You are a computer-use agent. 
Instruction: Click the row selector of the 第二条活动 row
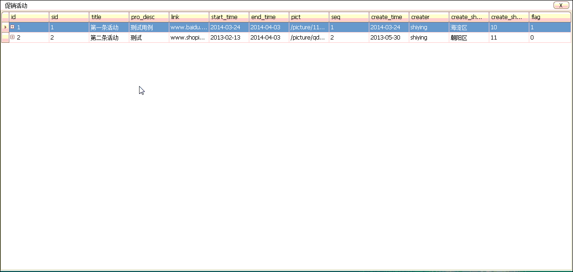point(5,38)
